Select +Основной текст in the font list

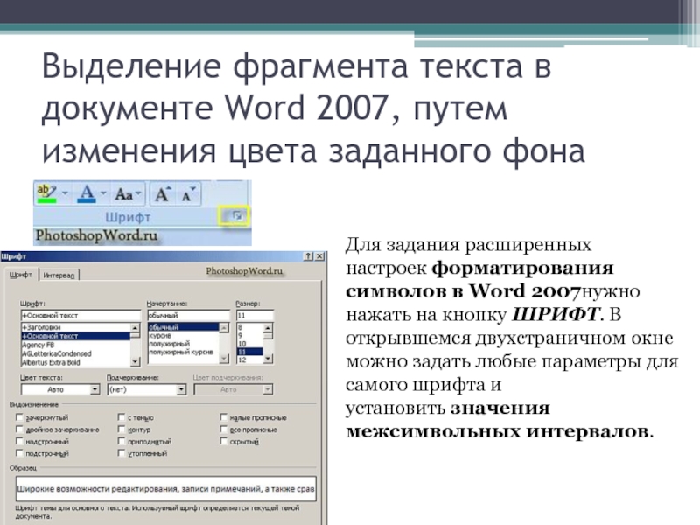tap(75, 336)
